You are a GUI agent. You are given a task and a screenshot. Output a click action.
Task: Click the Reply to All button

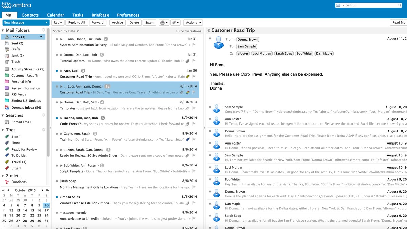click(x=77, y=23)
